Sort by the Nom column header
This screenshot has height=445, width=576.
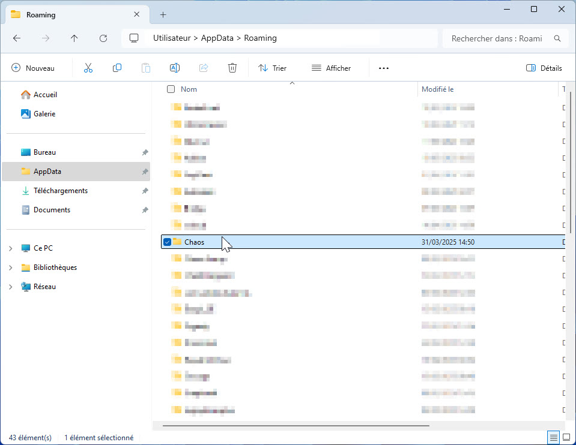tap(189, 89)
